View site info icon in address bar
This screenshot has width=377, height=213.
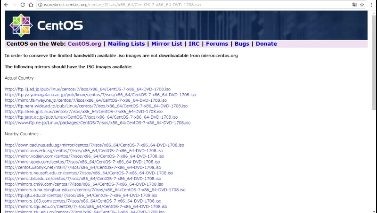tap(41, 5)
